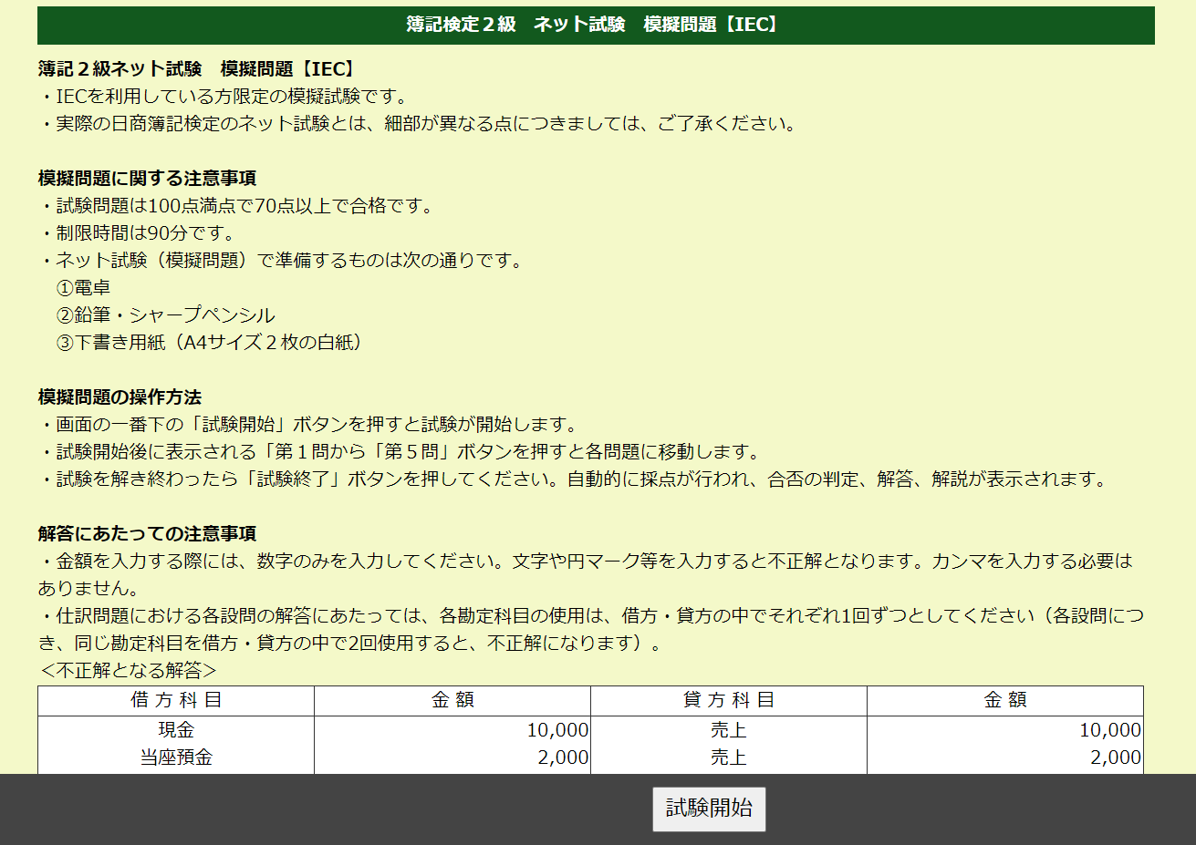The width and height of the screenshot is (1196, 845).
Task: Click heading 模擬問題の操作方法
Action: [x=120, y=397]
